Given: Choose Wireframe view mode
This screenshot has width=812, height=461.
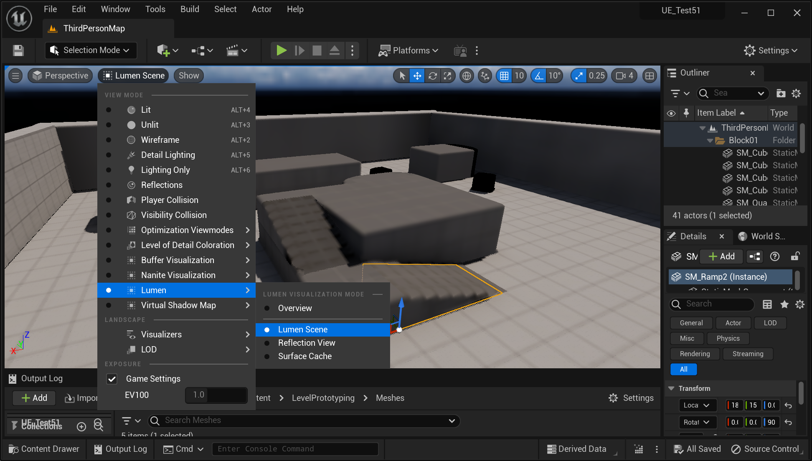Looking at the screenshot, I should coord(160,140).
